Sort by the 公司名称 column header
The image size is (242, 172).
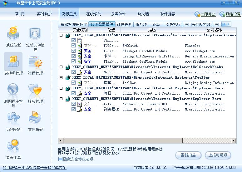(214, 30)
